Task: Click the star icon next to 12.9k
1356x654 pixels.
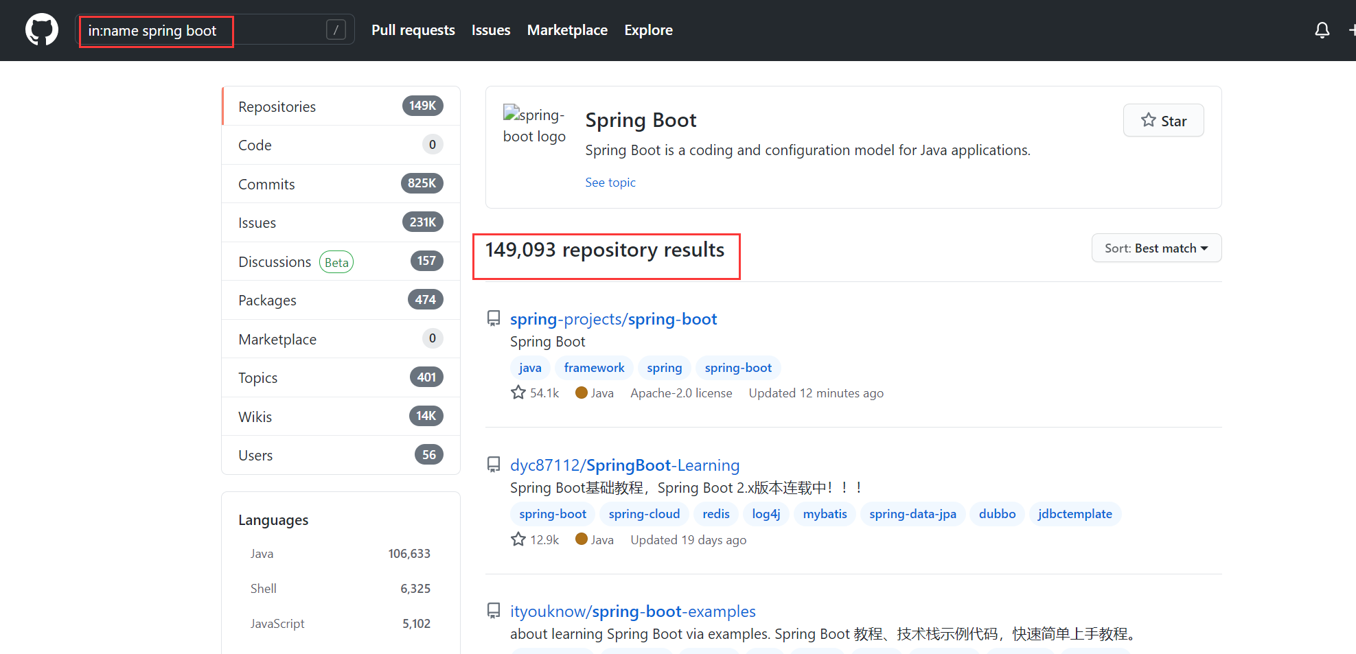Action: pyautogui.click(x=518, y=539)
